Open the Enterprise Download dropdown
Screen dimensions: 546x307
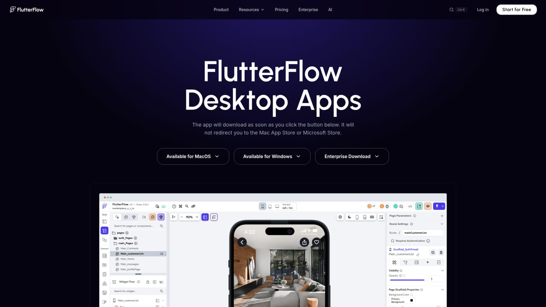point(352,156)
